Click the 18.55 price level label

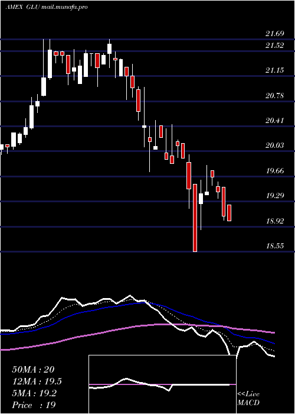tap(275, 246)
